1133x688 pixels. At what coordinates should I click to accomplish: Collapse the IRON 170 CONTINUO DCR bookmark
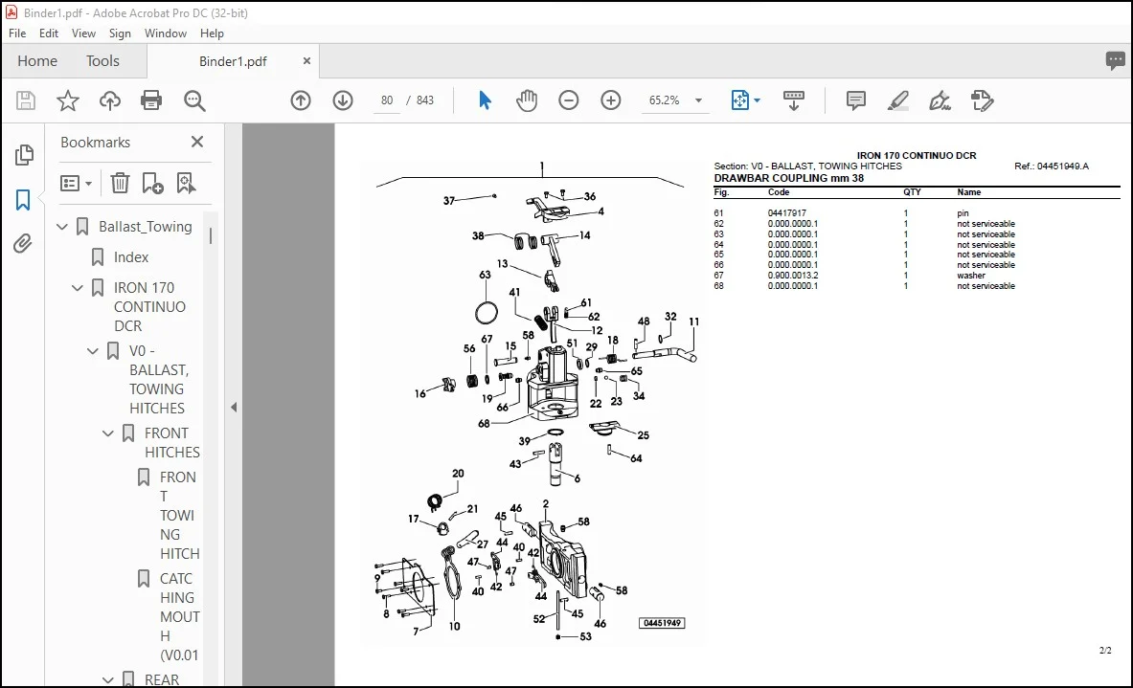(x=78, y=288)
